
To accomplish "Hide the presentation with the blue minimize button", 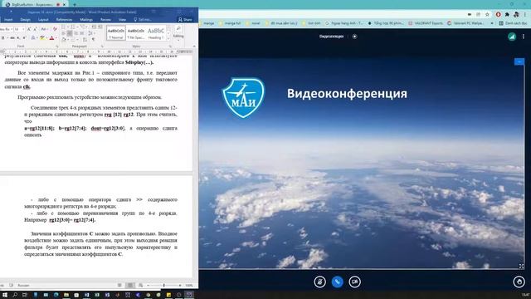I will pos(519,61).
